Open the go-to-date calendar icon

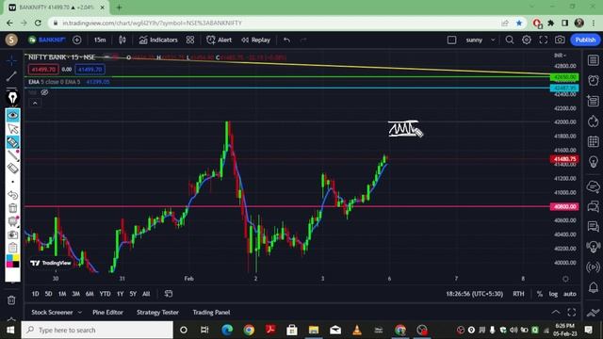[169, 294]
